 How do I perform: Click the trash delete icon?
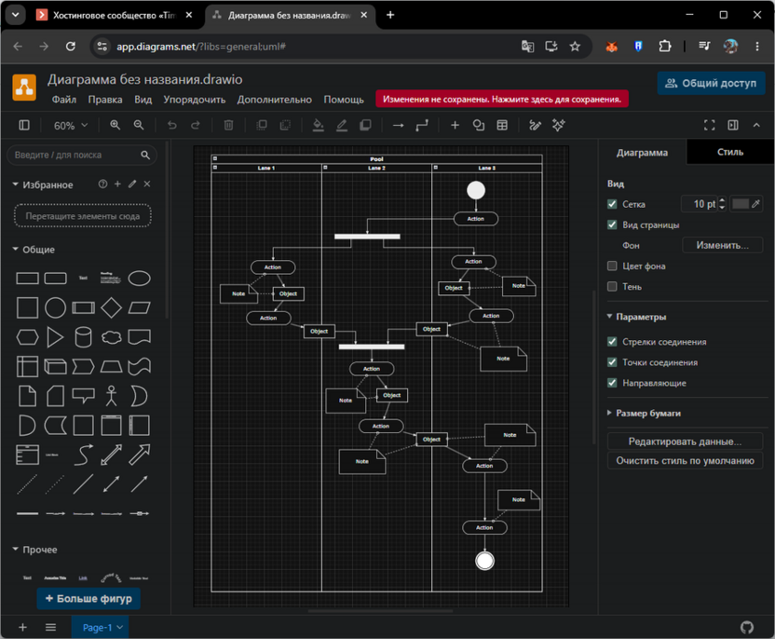click(x=228, y=125)
